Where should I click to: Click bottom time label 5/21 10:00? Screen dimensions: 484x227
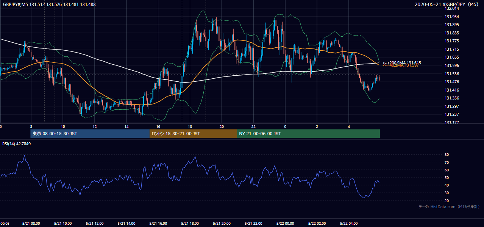click(x=63, y=223)
